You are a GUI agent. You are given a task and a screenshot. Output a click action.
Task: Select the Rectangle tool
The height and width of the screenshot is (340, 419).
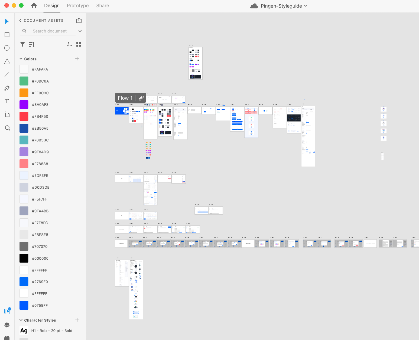click(7, 35)
